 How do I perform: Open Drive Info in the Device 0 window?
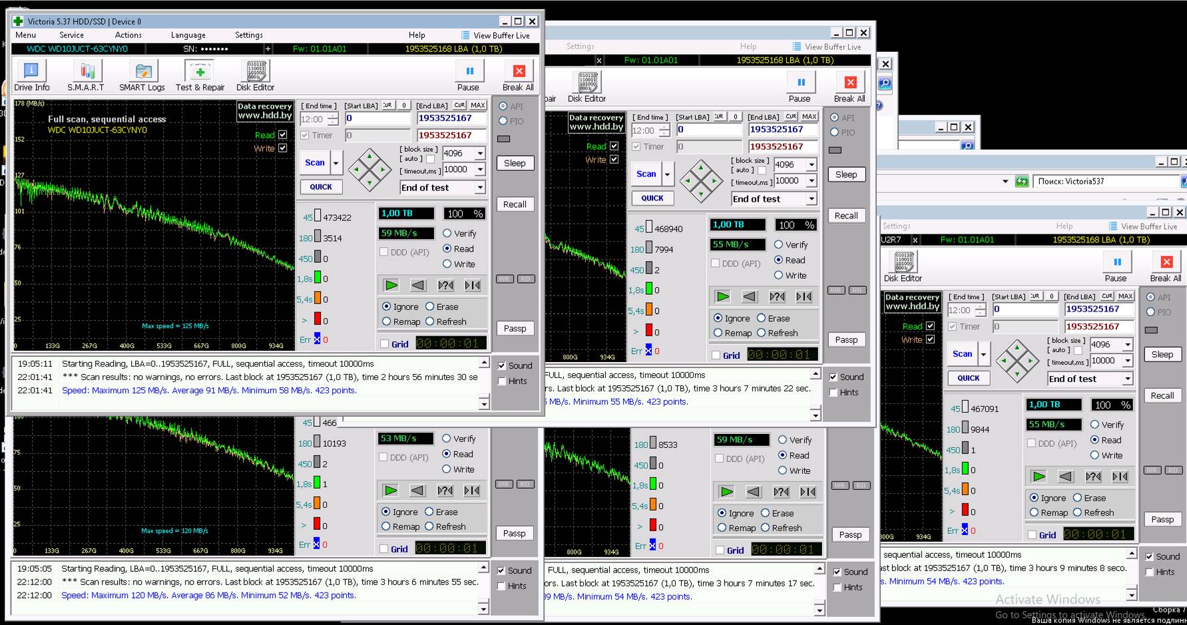(x=31, y=75)
